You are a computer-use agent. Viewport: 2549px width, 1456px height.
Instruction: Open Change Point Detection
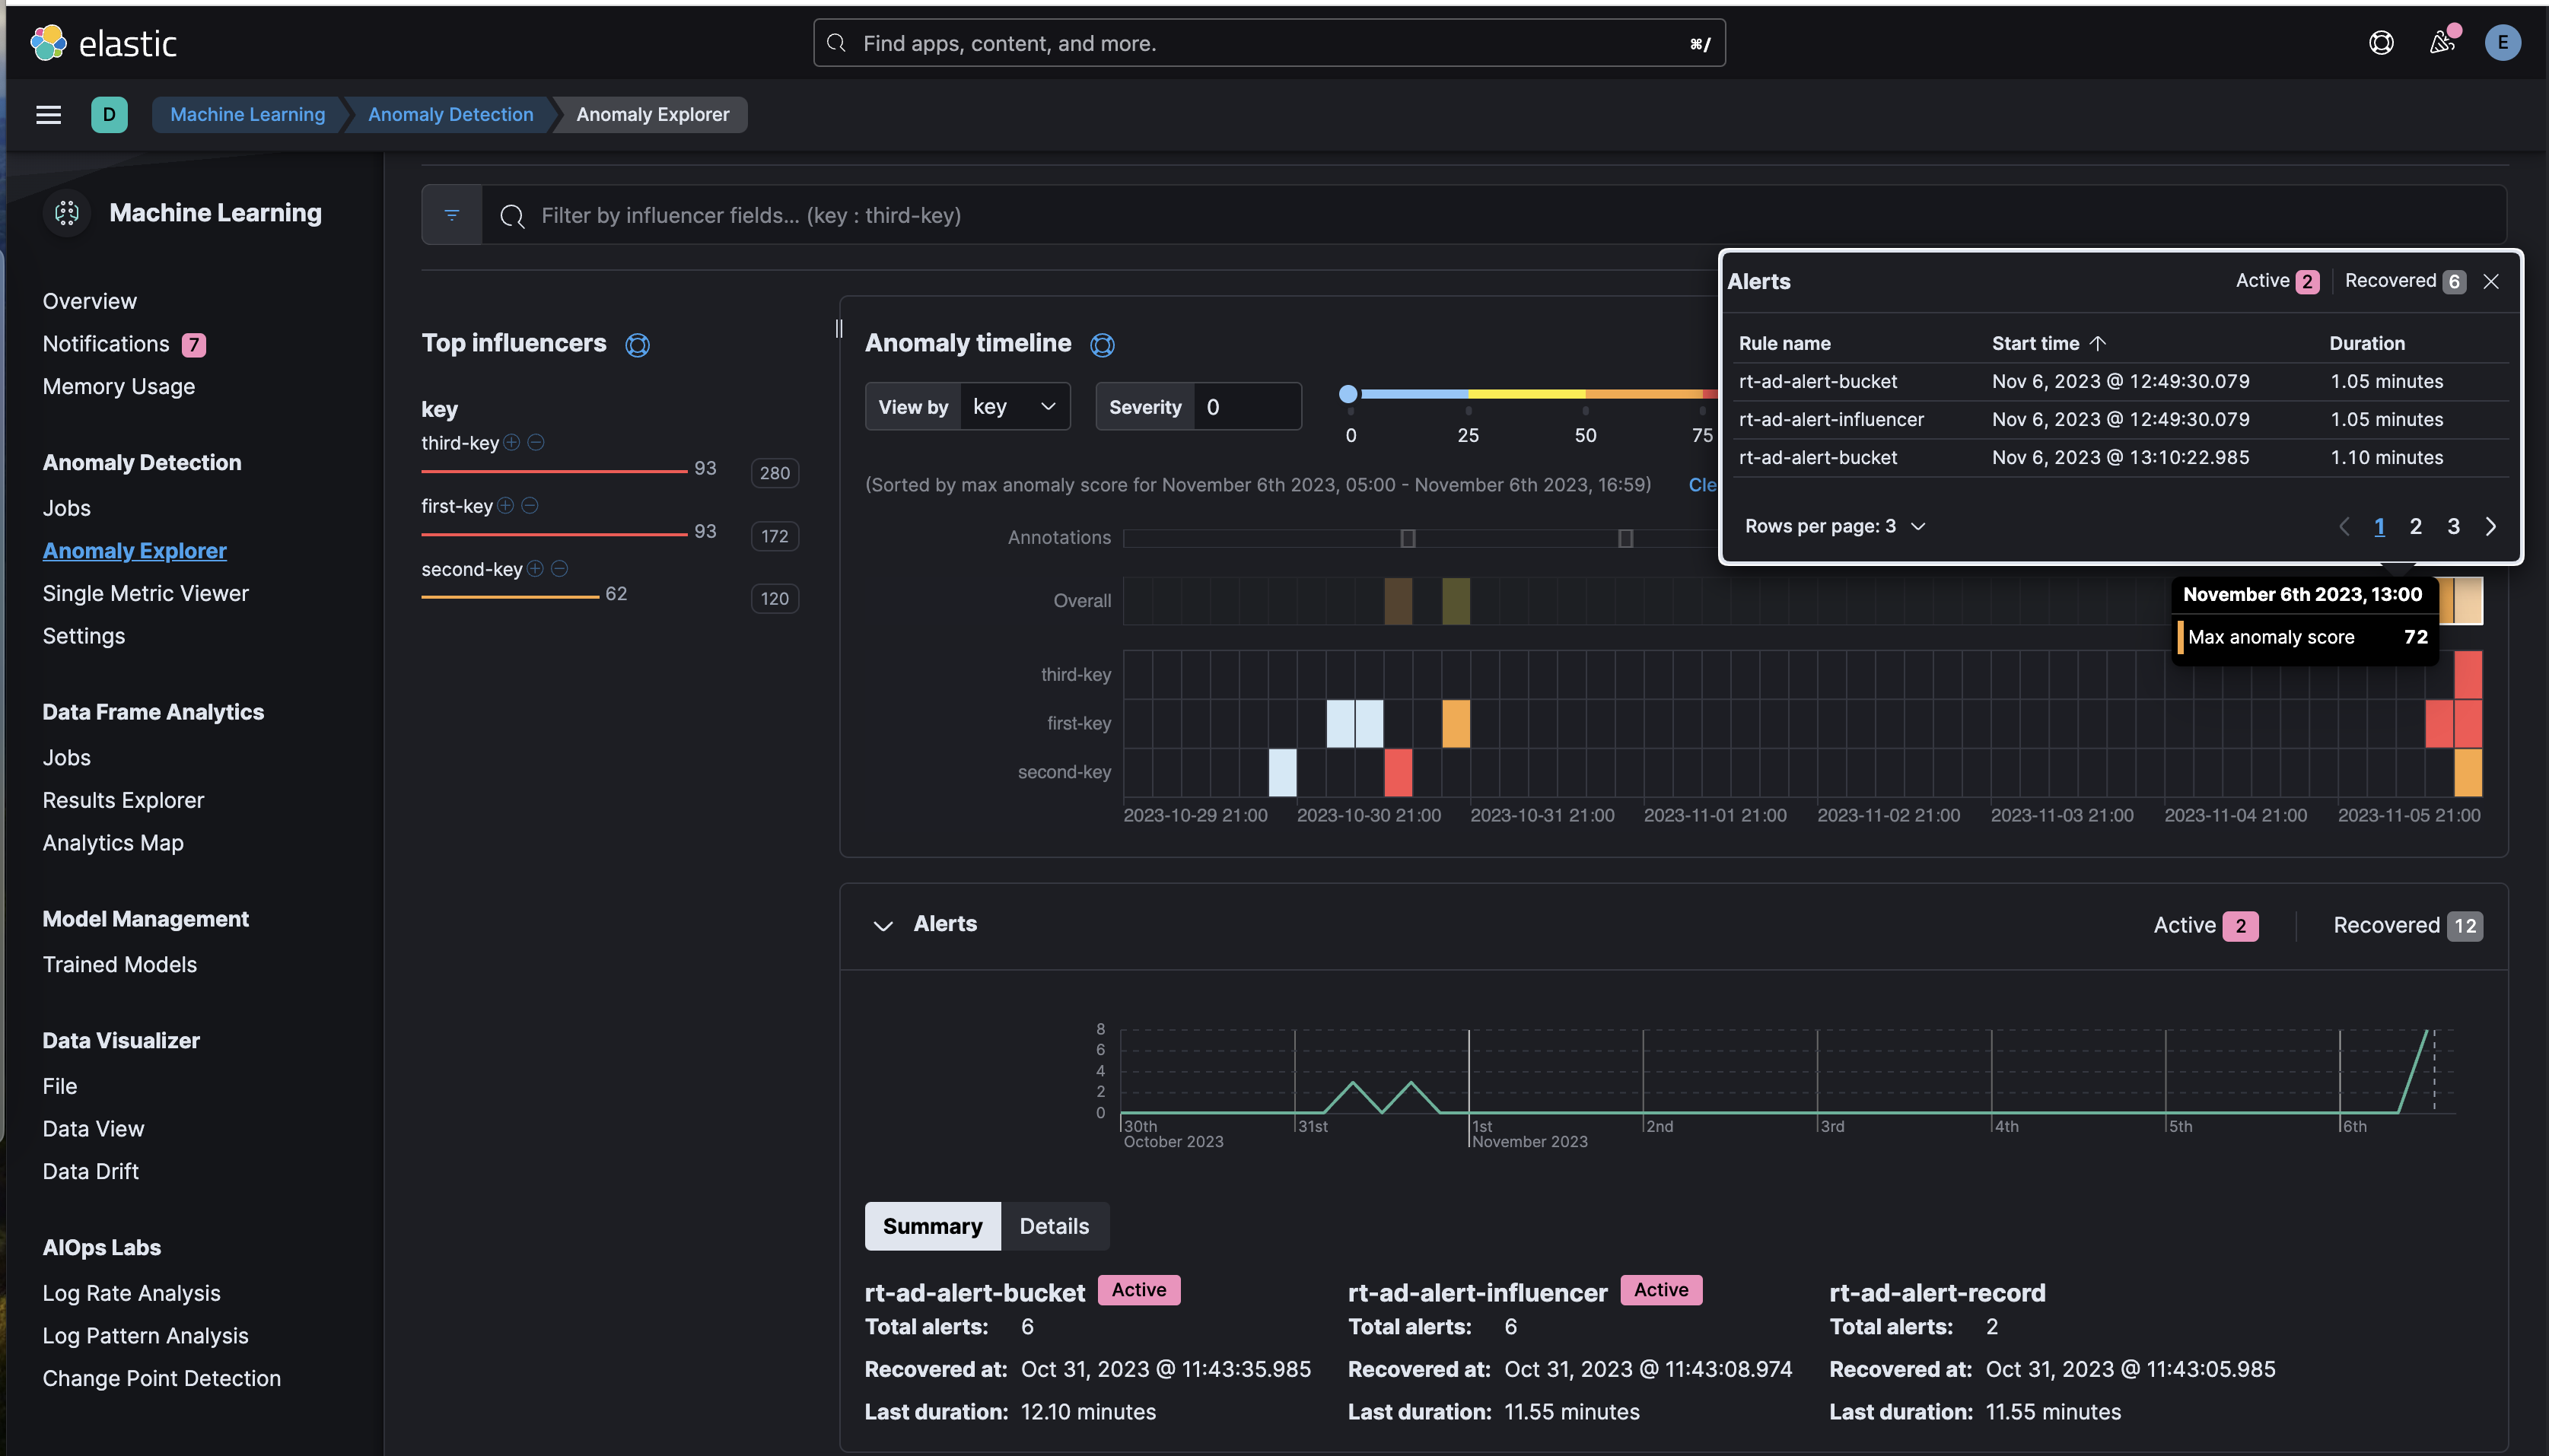click(x=161, y=1378)
